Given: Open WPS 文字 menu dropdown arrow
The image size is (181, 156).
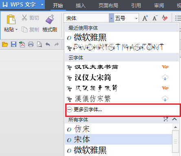Looking at the screenshot, I should tap(42, 4).
